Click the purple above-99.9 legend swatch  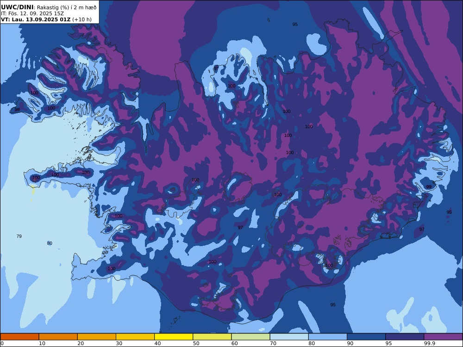pyautogui.click(x=443, y=337)
